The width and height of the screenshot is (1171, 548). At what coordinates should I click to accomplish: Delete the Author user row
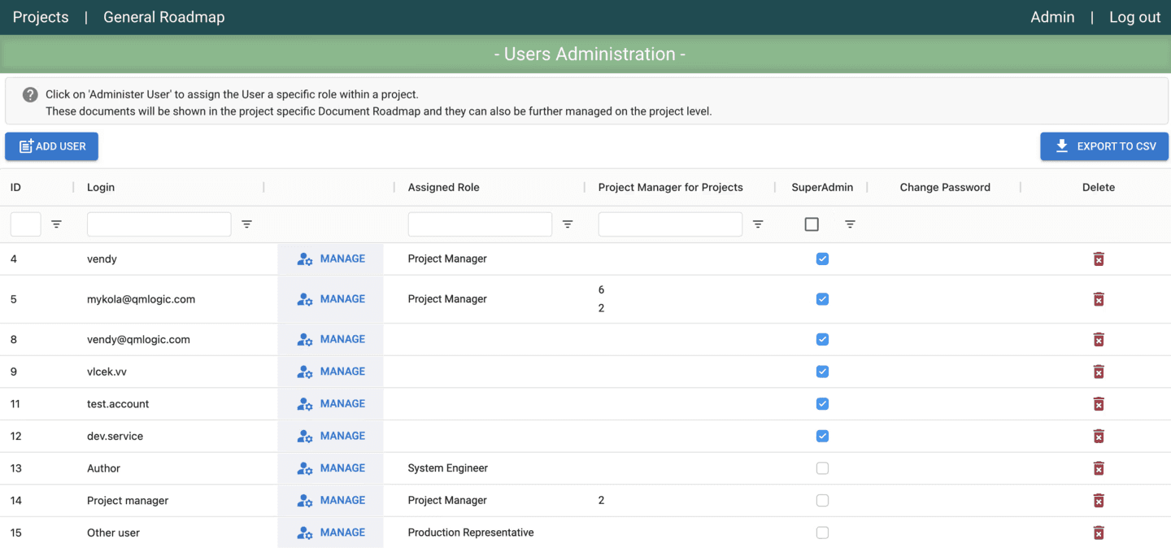pos(1099,468)
